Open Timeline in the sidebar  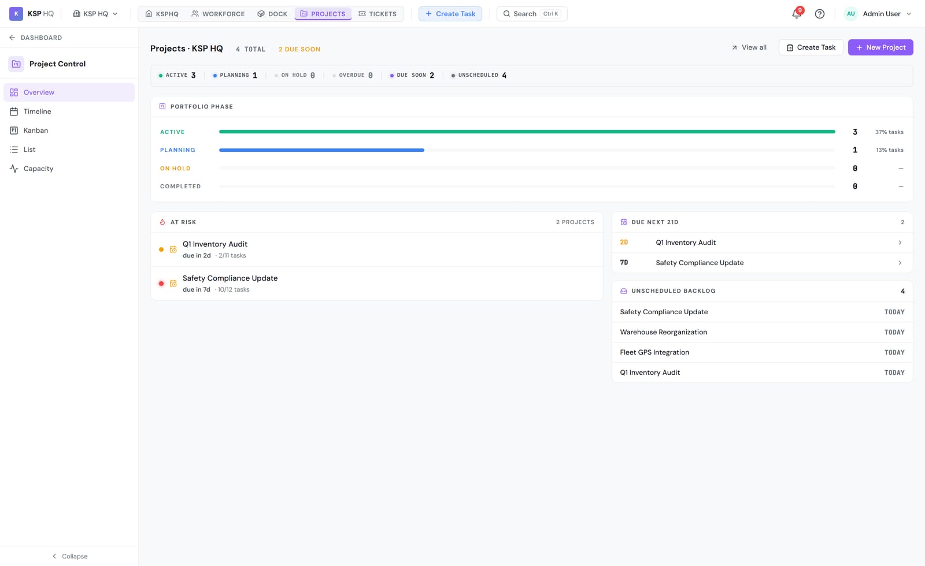point(69,111)
